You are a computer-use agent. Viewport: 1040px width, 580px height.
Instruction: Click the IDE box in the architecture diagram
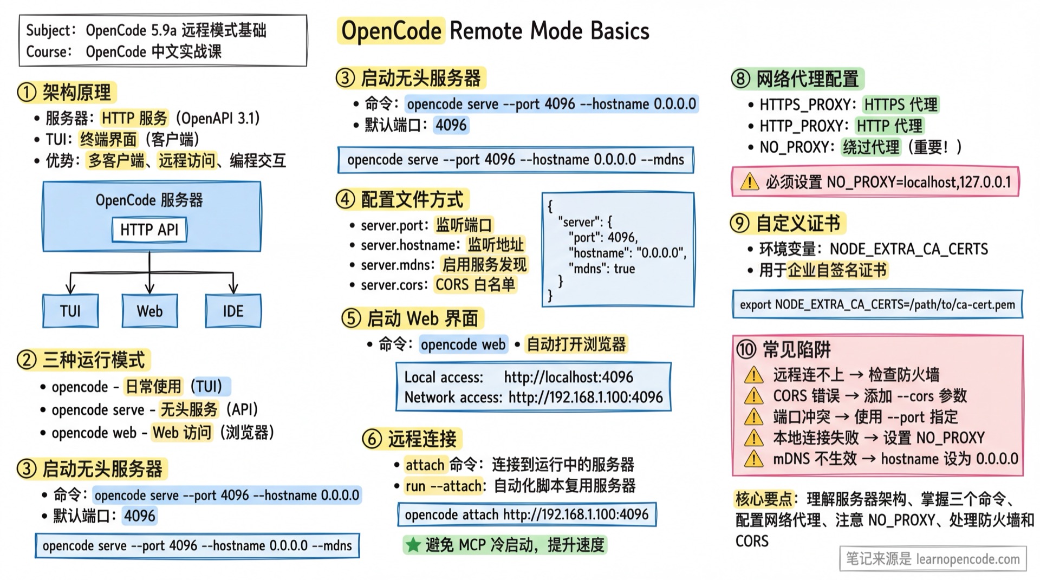tap(233, 311)
